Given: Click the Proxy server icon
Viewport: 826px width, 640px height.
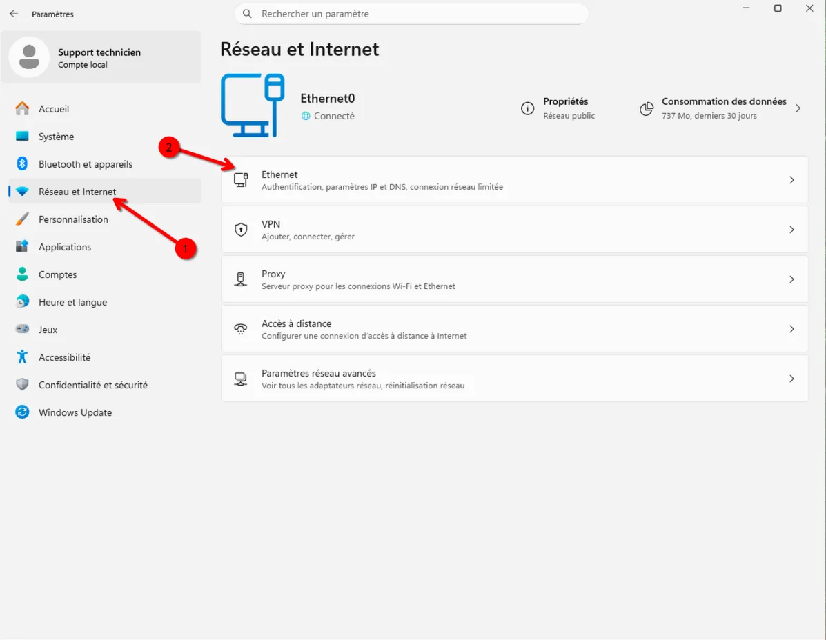Looking at the screenshot, I should coord(241,279).
